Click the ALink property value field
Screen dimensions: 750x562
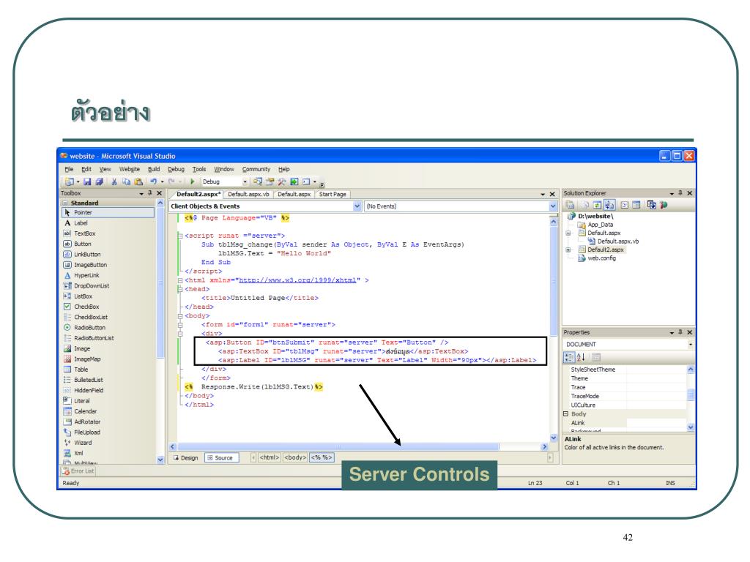pos(657,423)
